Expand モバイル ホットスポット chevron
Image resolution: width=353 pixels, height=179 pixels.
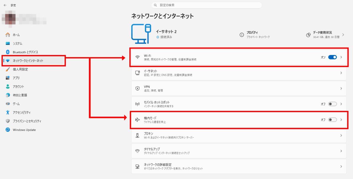[x=341, y=104]
